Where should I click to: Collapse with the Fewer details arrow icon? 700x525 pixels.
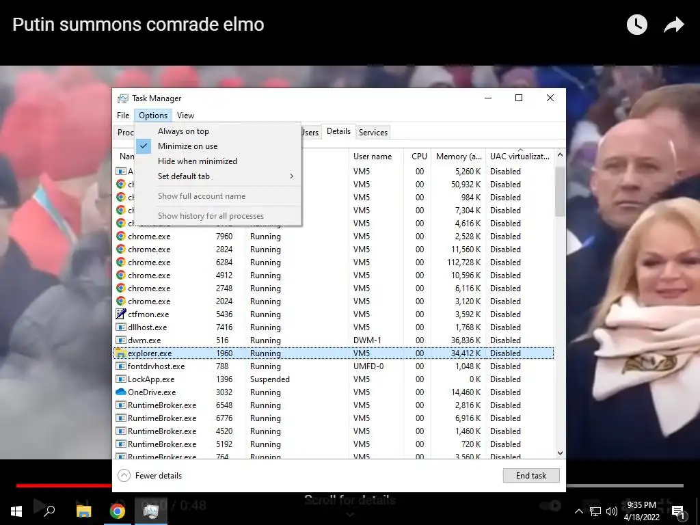coord(124,476)
